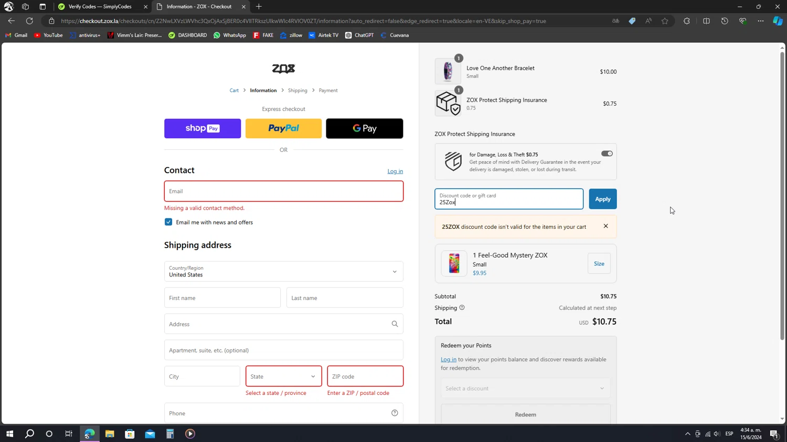This screenshot has width=787, height=442.
Task: Add this page to favorites
Action: click(x=665, y=21)
